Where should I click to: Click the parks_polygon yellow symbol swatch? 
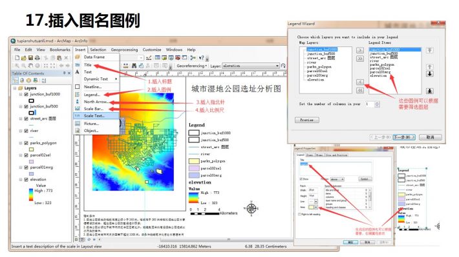click(31, 149)
